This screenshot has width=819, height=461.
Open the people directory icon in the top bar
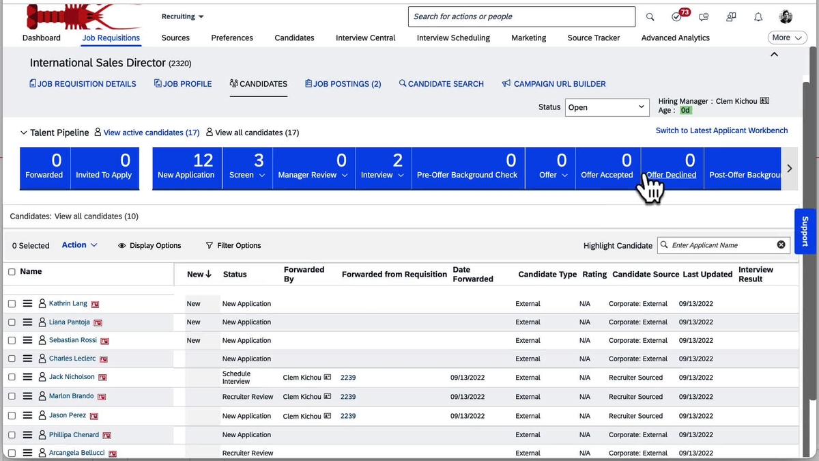pos(731,16)
